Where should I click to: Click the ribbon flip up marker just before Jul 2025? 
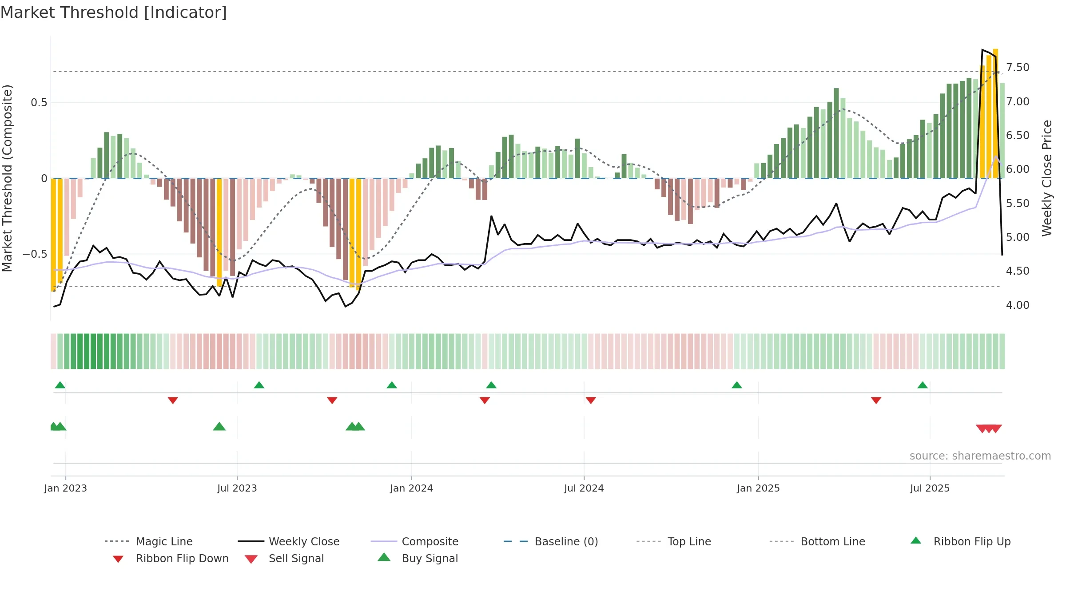(923, 385)
